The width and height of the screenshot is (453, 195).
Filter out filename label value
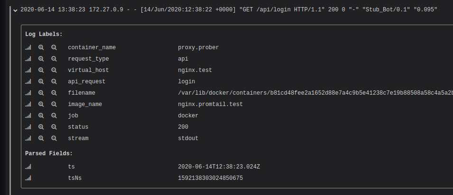pos(54,93)
